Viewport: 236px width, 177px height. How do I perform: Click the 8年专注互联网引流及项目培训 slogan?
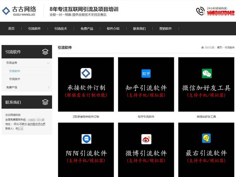[x=84, y=9]
